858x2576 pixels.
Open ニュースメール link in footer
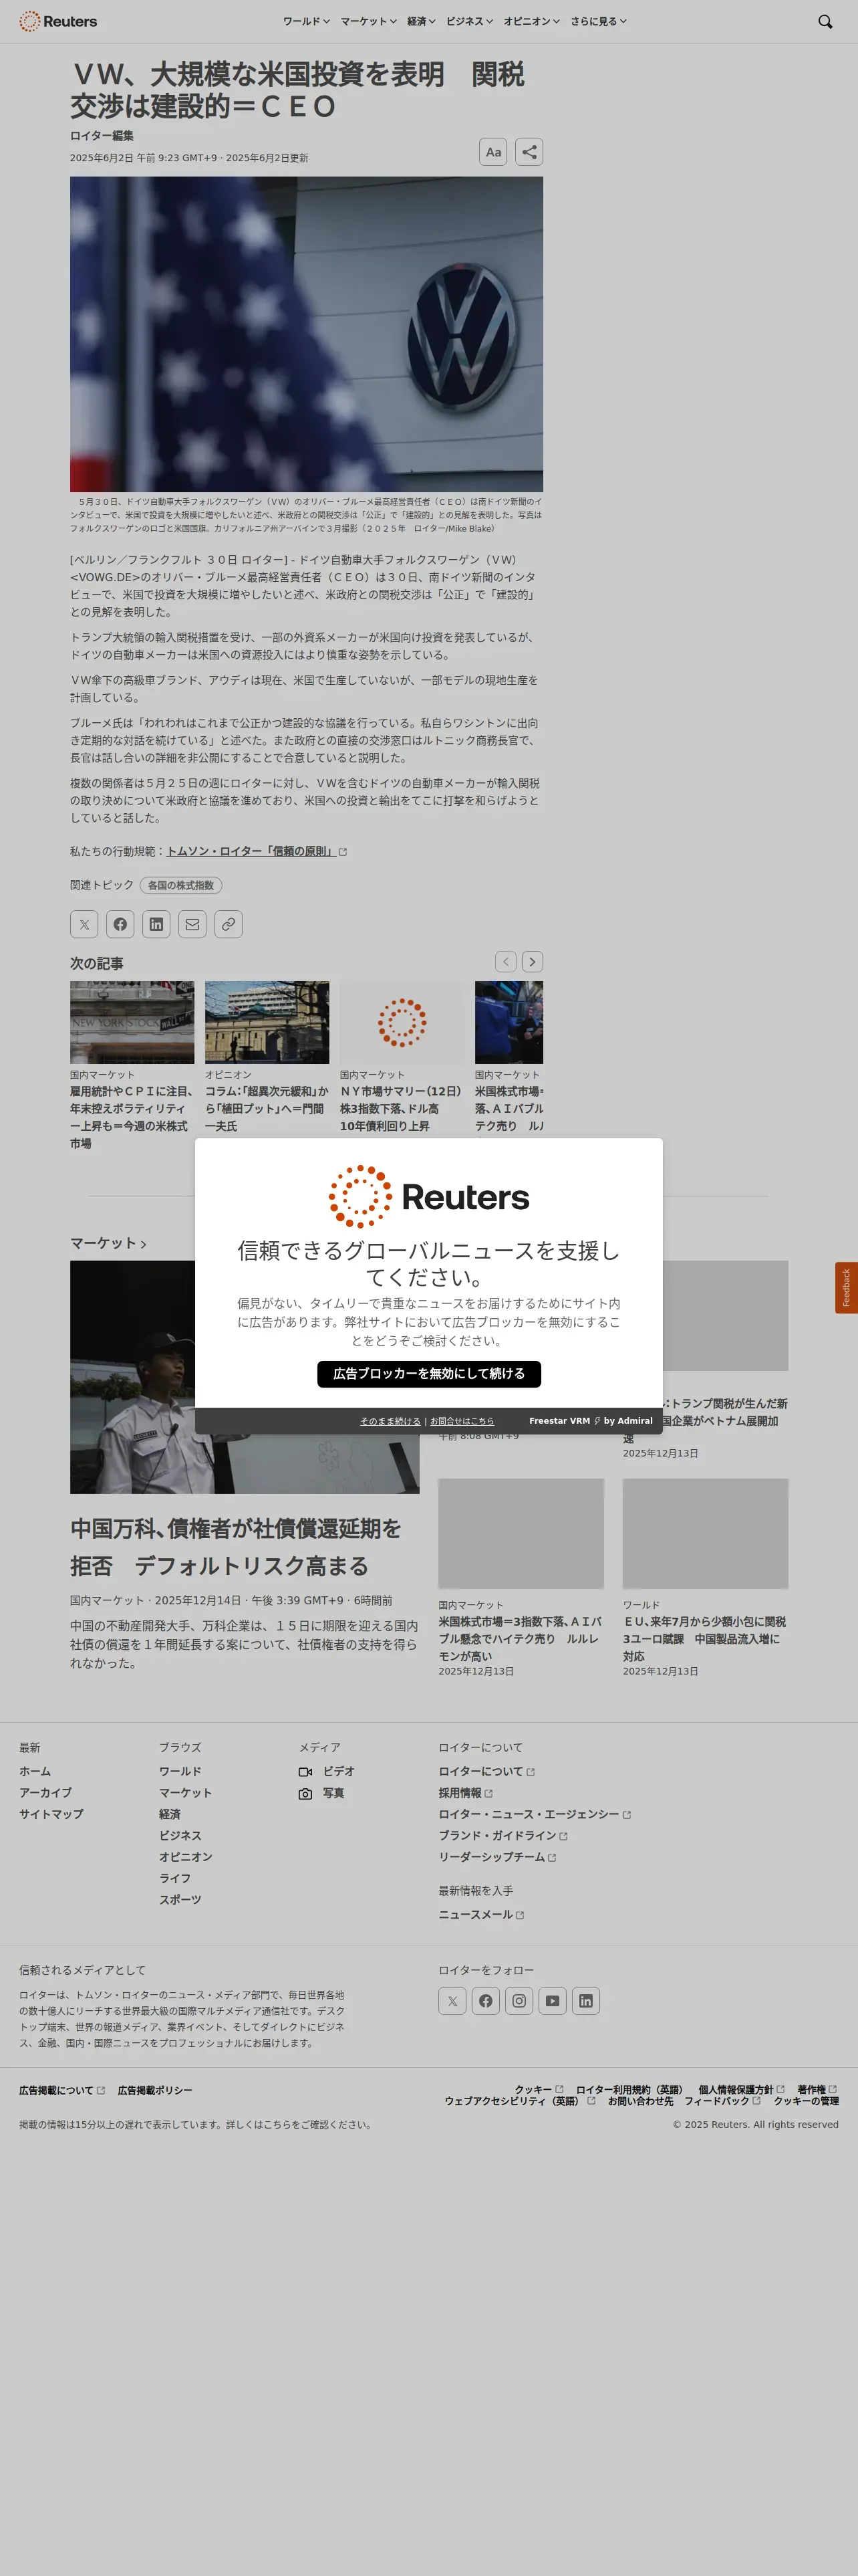[x=481, y=1914]
